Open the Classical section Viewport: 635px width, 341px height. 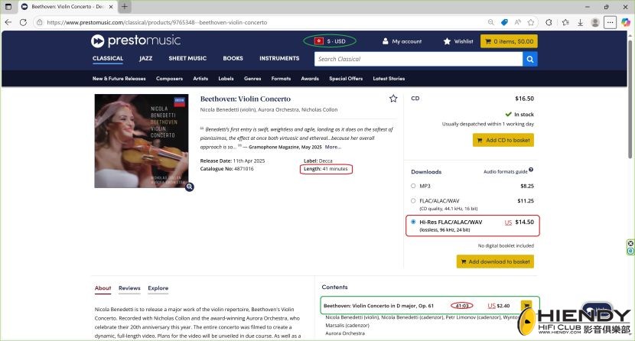(x=108, y=58)
